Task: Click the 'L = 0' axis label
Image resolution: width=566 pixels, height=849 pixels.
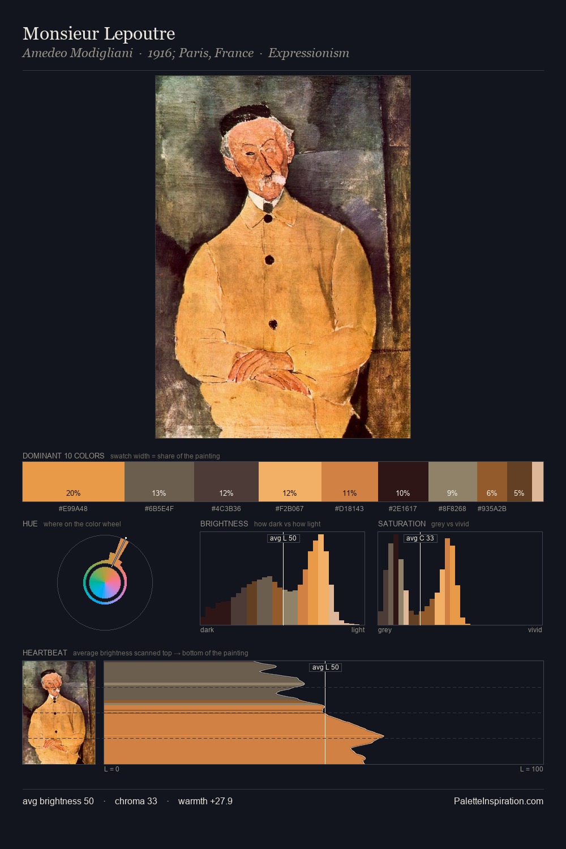Action: coord(112,769)
